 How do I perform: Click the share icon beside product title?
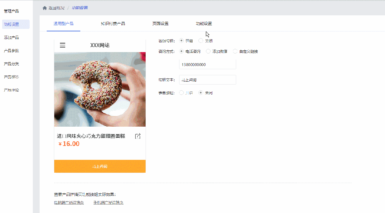pyautogui.click(x=138, y=136)
